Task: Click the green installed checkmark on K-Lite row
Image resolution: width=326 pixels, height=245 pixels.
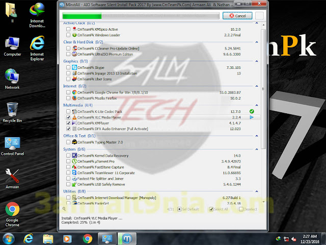Action: pos(252,111)
